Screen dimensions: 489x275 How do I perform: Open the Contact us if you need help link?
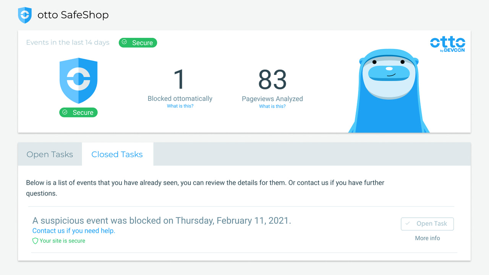point(73,231)
